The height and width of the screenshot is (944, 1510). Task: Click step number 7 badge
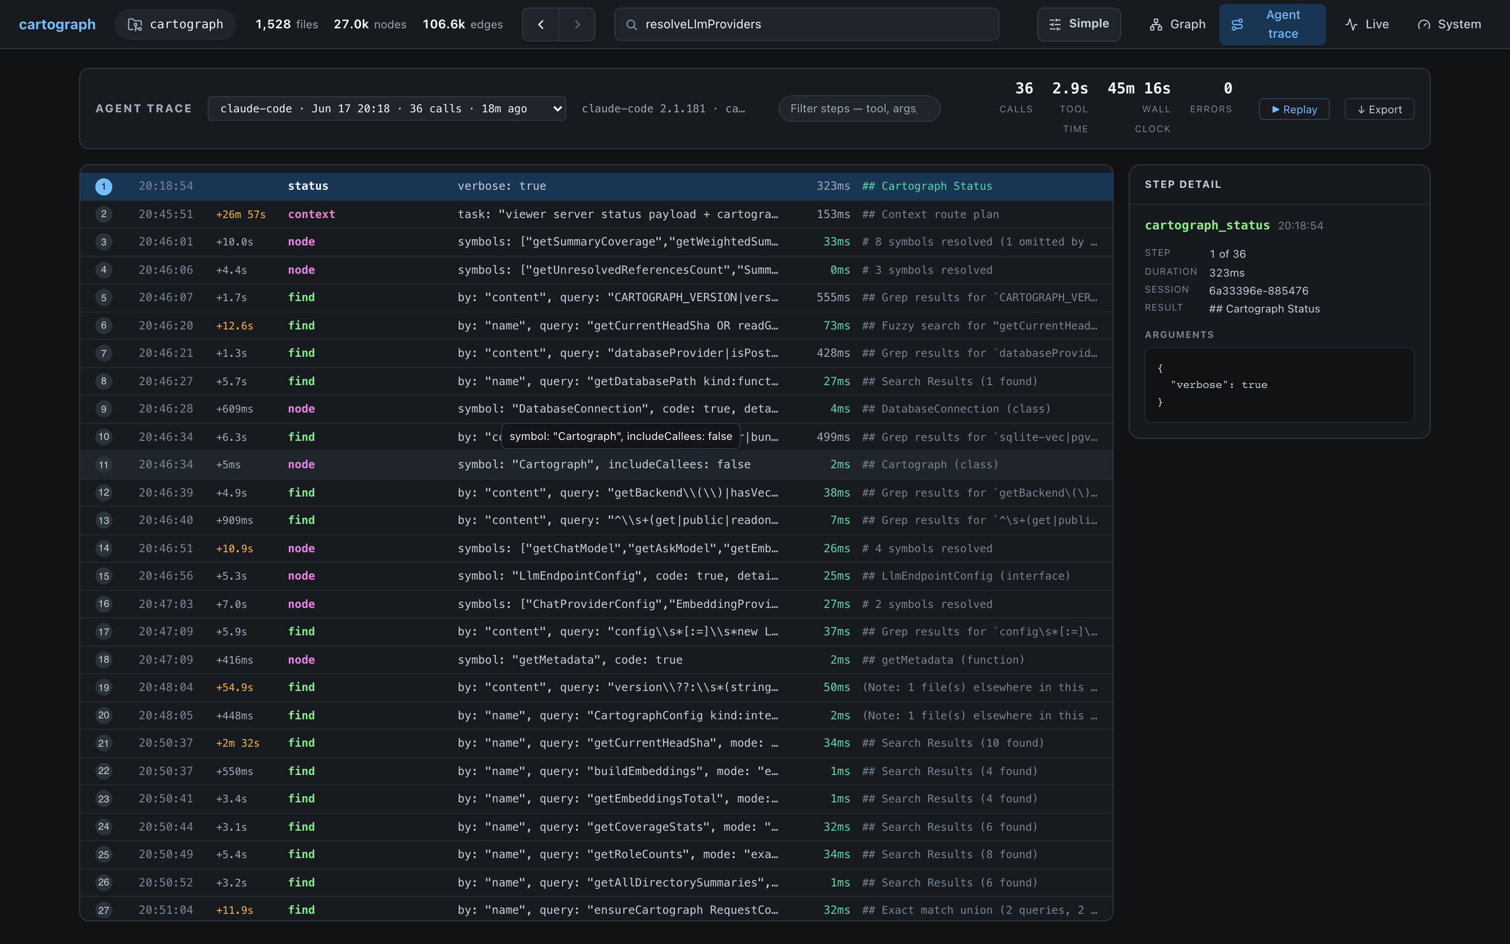104,354
